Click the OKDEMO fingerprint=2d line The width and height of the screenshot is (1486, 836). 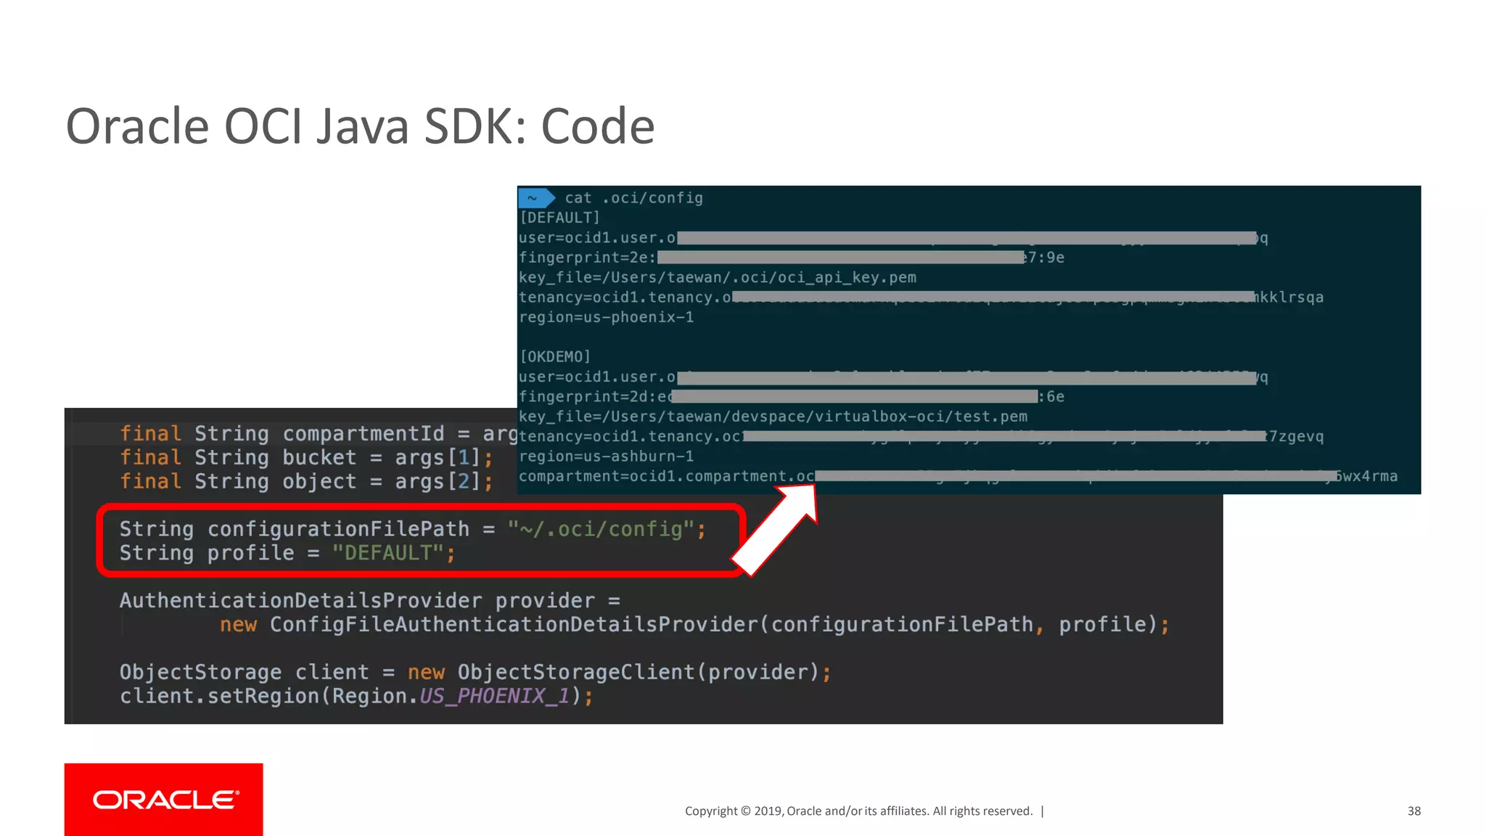pyautogui.click(x=791, y=397)
